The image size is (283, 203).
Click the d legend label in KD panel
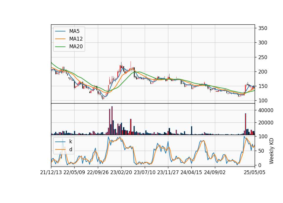click(x=71, y=149)
